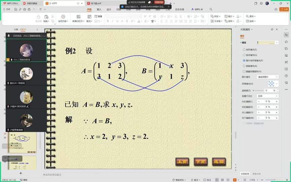This screenshot has width=291, height=182.
Task: Select 纯色填充(S) solid fill radio button
Action: tap(244, 50)
